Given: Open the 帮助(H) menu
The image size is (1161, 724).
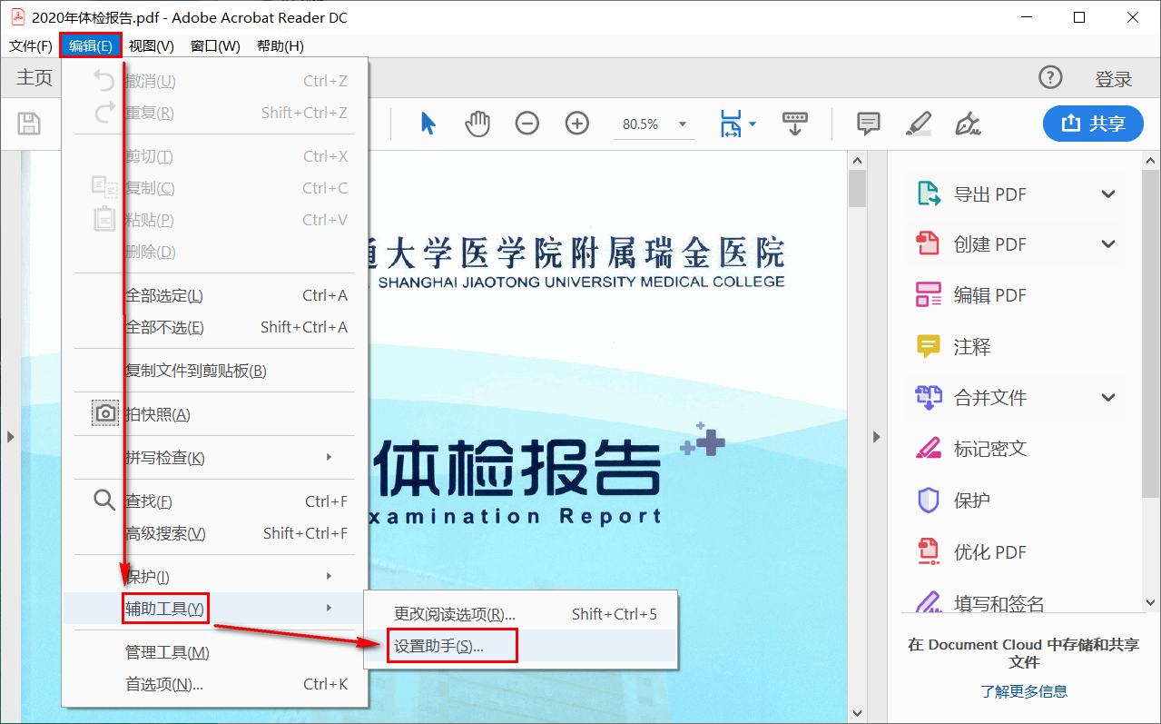Looking at the screenshot, I should pyautogui.click(x=280, y=46).
